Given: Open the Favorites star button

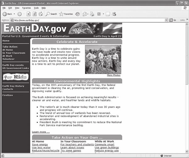Looking at the screenshot, I should tap(66, 14).
